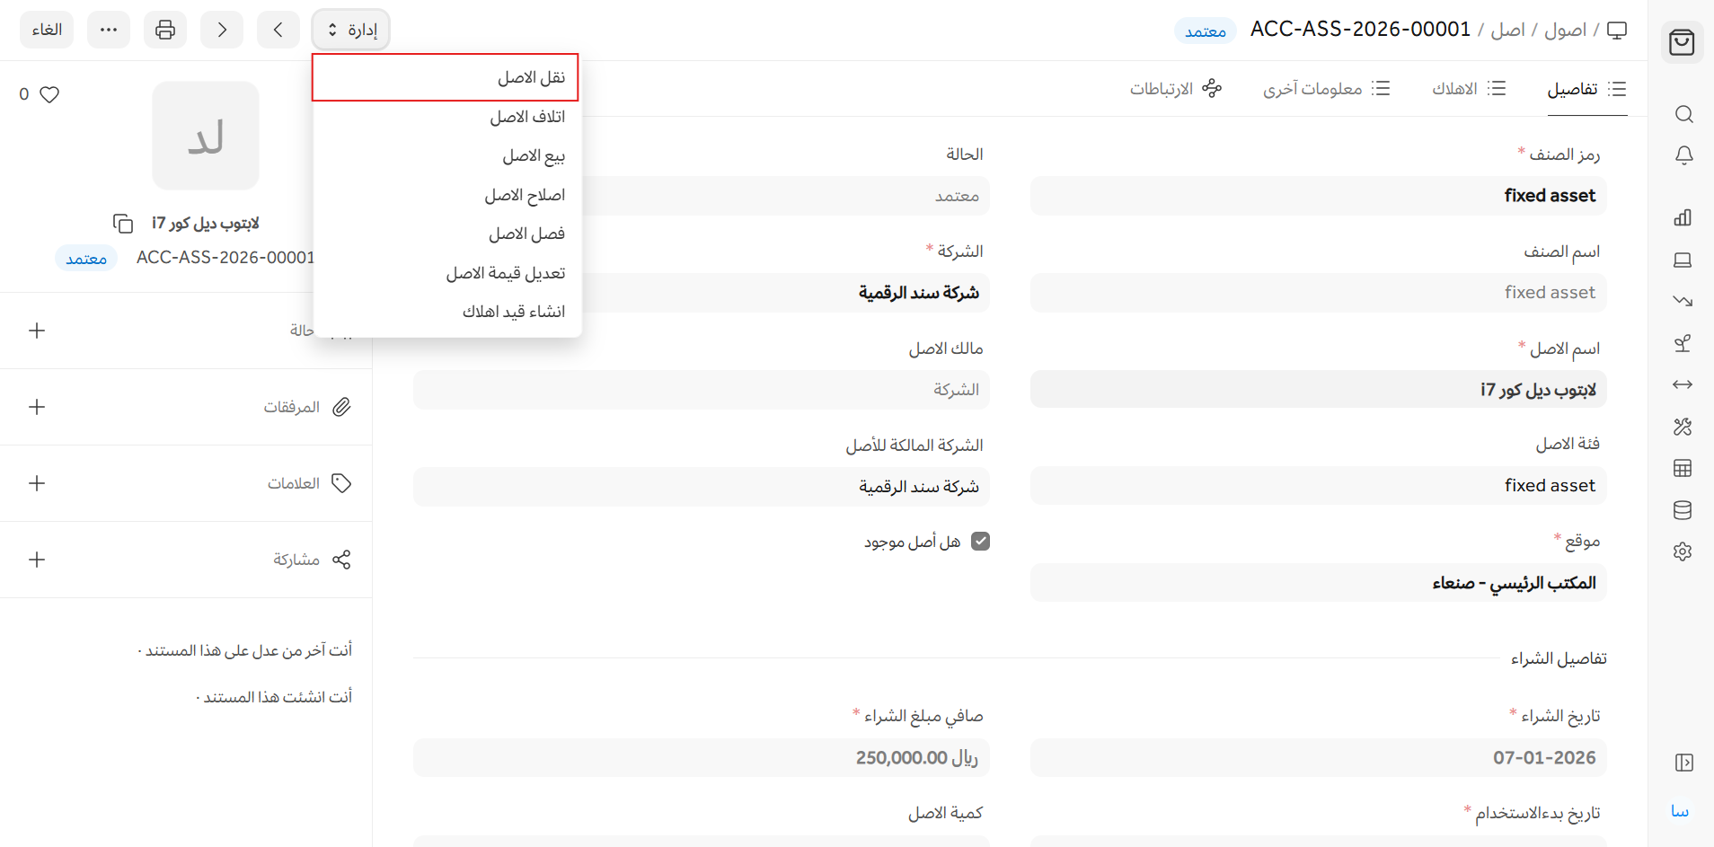Viewport: 1714px width, 847px height.
Task: Click shopping bag logo icon
Action: click(x=1682, y=42)
